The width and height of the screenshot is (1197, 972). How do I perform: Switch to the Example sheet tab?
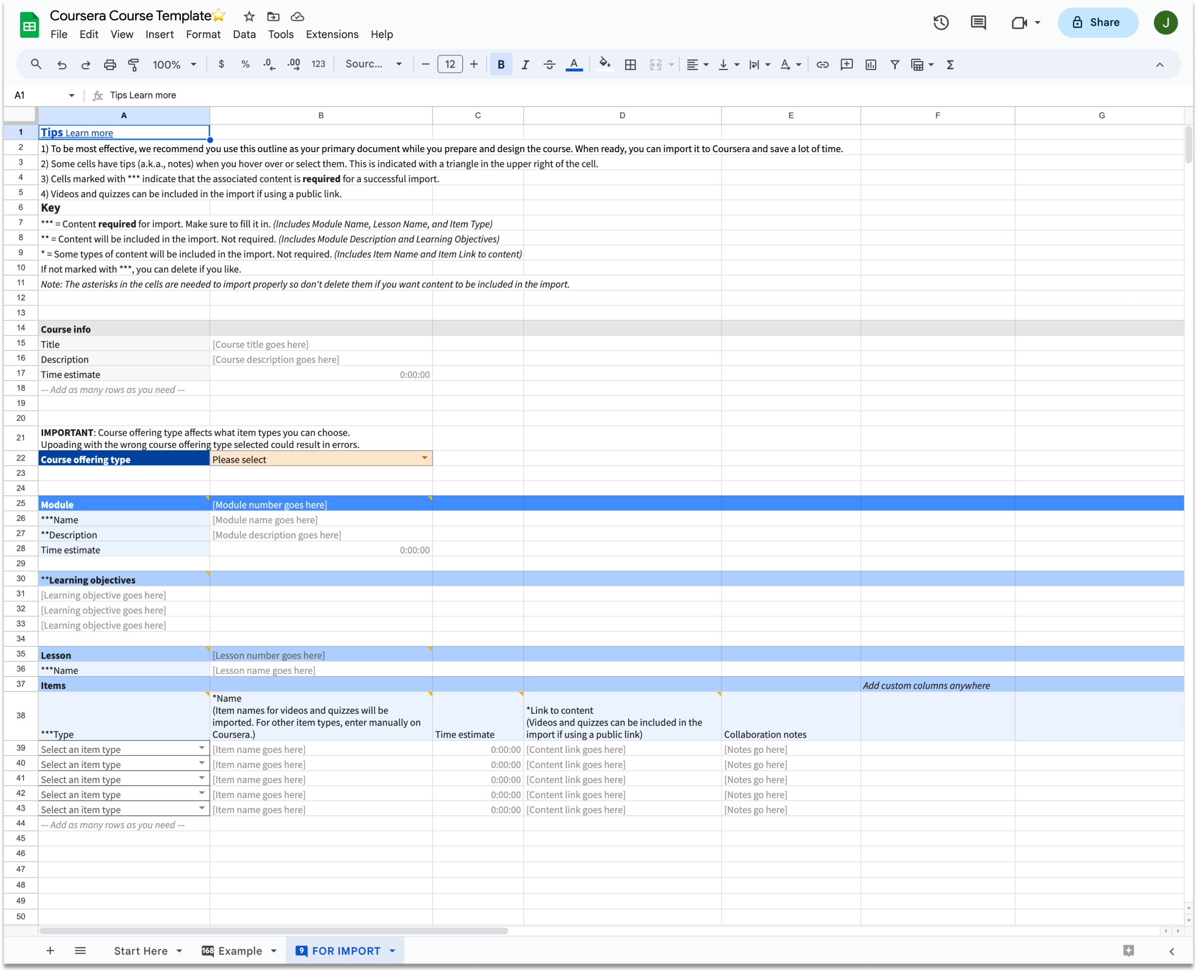click(239, 951)
